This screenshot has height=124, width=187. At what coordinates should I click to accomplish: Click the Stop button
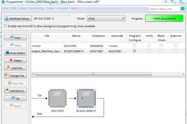point(16,45)
